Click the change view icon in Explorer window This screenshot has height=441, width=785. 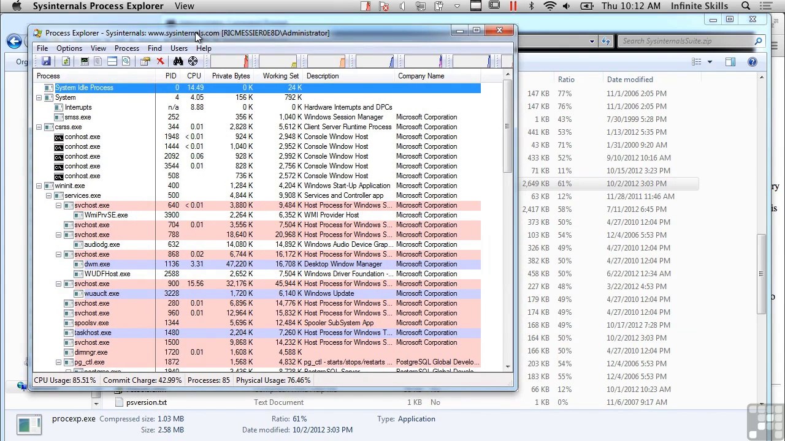697,62
